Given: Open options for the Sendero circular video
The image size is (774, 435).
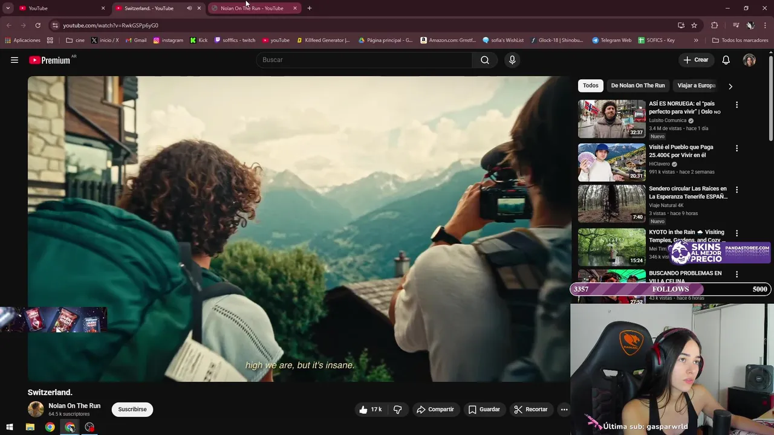Looking at the screenshot, I should [x=737, y=190].
